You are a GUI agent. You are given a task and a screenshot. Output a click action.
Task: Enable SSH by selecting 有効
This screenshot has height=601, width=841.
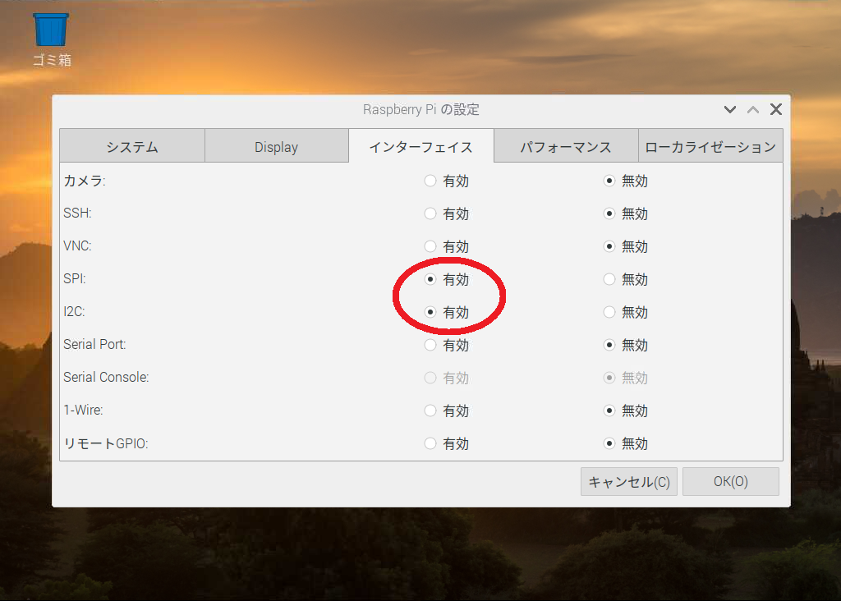click(430, 214)
